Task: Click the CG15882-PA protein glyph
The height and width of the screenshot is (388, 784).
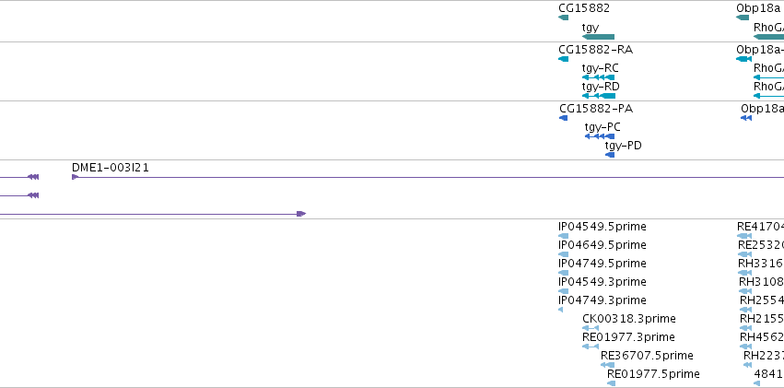Action: pos(564,118)
